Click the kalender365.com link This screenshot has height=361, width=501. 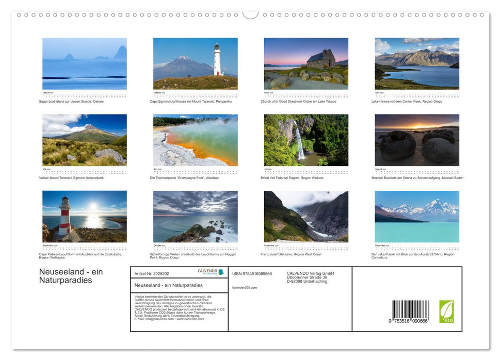pyautogui.click(x=245, y=287)
